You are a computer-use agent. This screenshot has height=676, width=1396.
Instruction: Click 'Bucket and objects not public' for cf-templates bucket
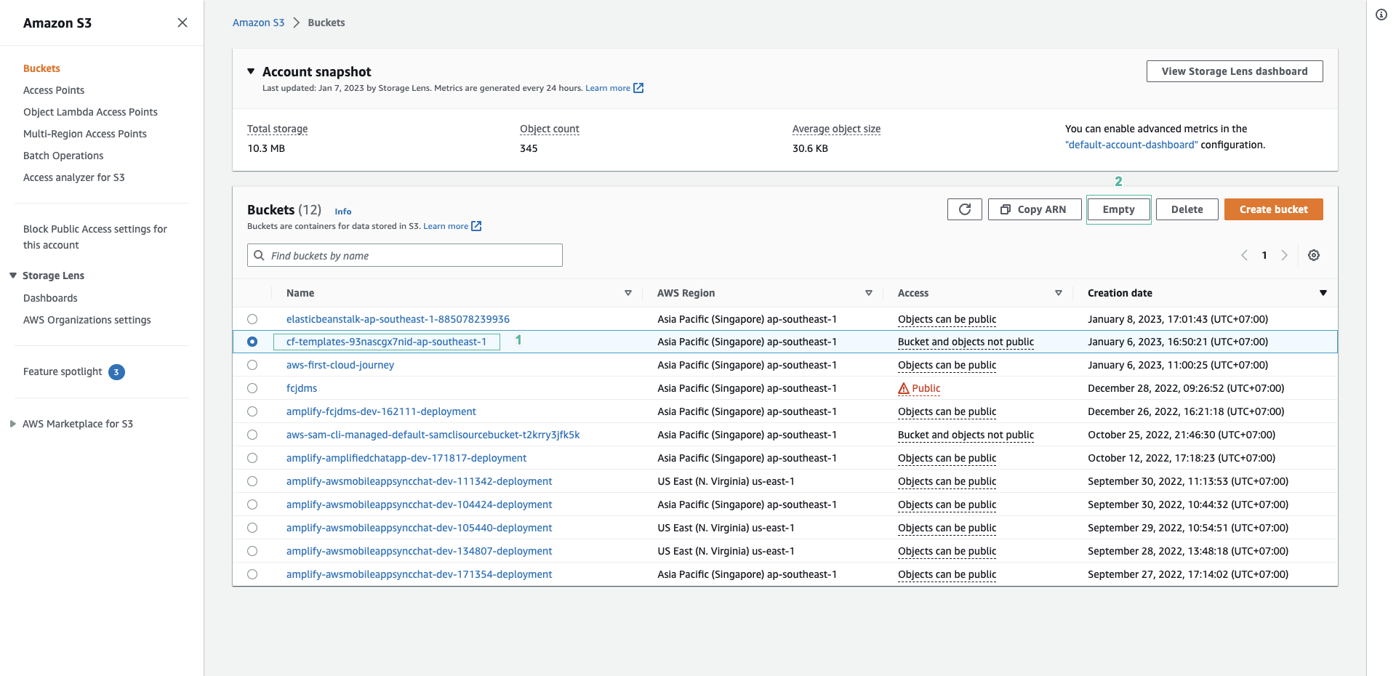(x=966, y=342)
